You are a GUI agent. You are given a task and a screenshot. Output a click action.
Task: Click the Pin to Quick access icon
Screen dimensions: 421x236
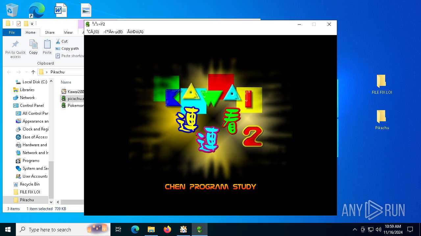click(15, 49)
